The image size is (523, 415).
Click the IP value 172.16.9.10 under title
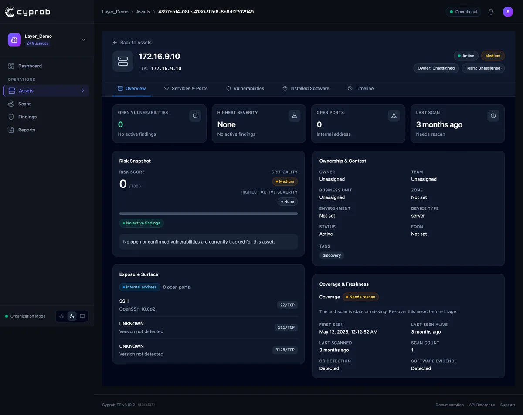[x=166, y=69]
